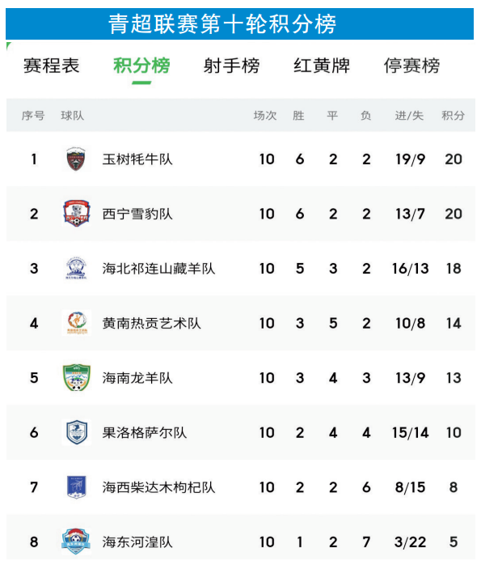Open the 果洛格萨尔队 shield logo

click(x=77, y=432)
